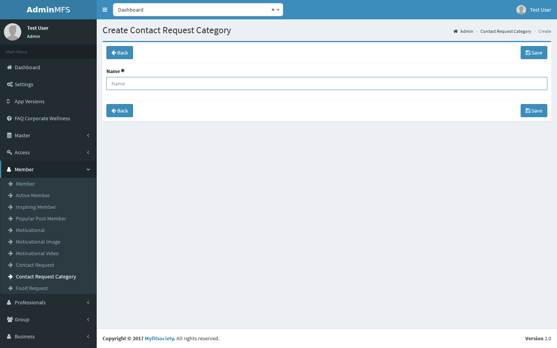Expand the Master menu chevron
This screenshot has height=348, width=557.
click(88, 135)
